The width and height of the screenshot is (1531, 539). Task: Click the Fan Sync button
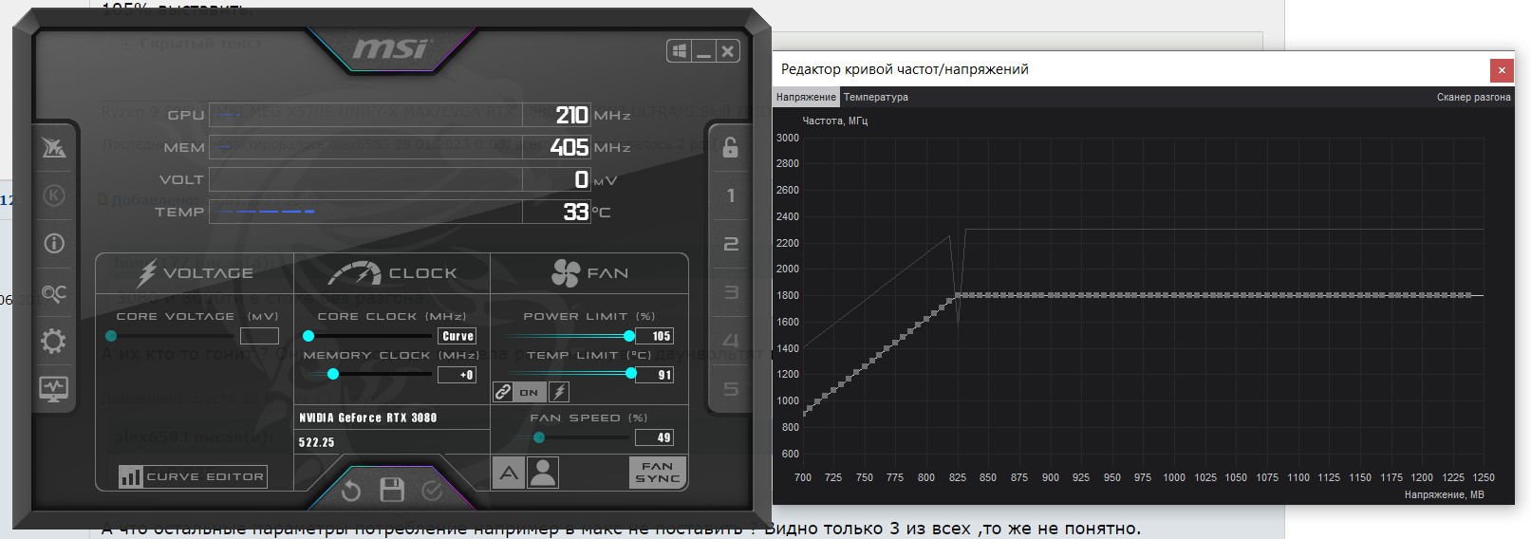657,473
